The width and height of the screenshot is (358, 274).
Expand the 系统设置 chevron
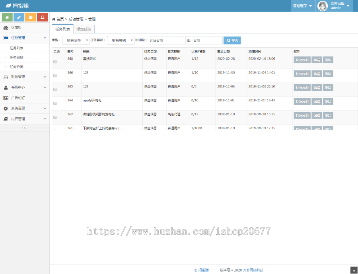tap(45, 108)
